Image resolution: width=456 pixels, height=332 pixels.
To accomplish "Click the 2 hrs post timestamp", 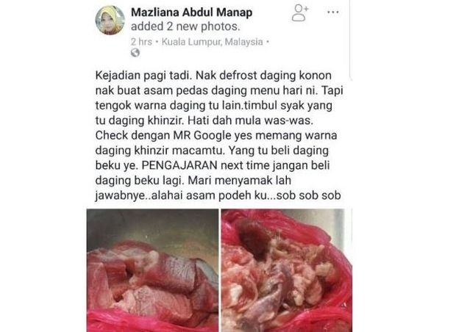I will [x=141, y=42].
